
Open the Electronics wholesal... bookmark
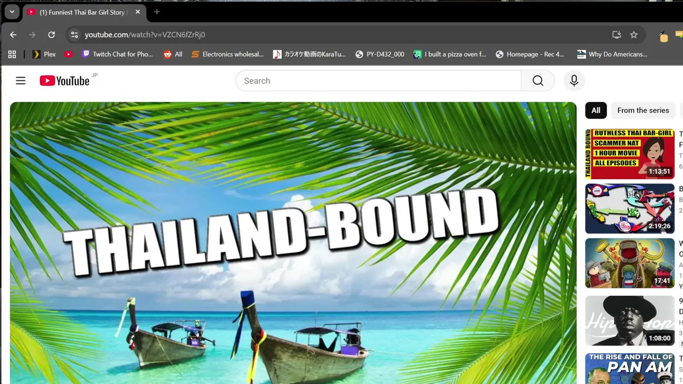pos(227,54)
